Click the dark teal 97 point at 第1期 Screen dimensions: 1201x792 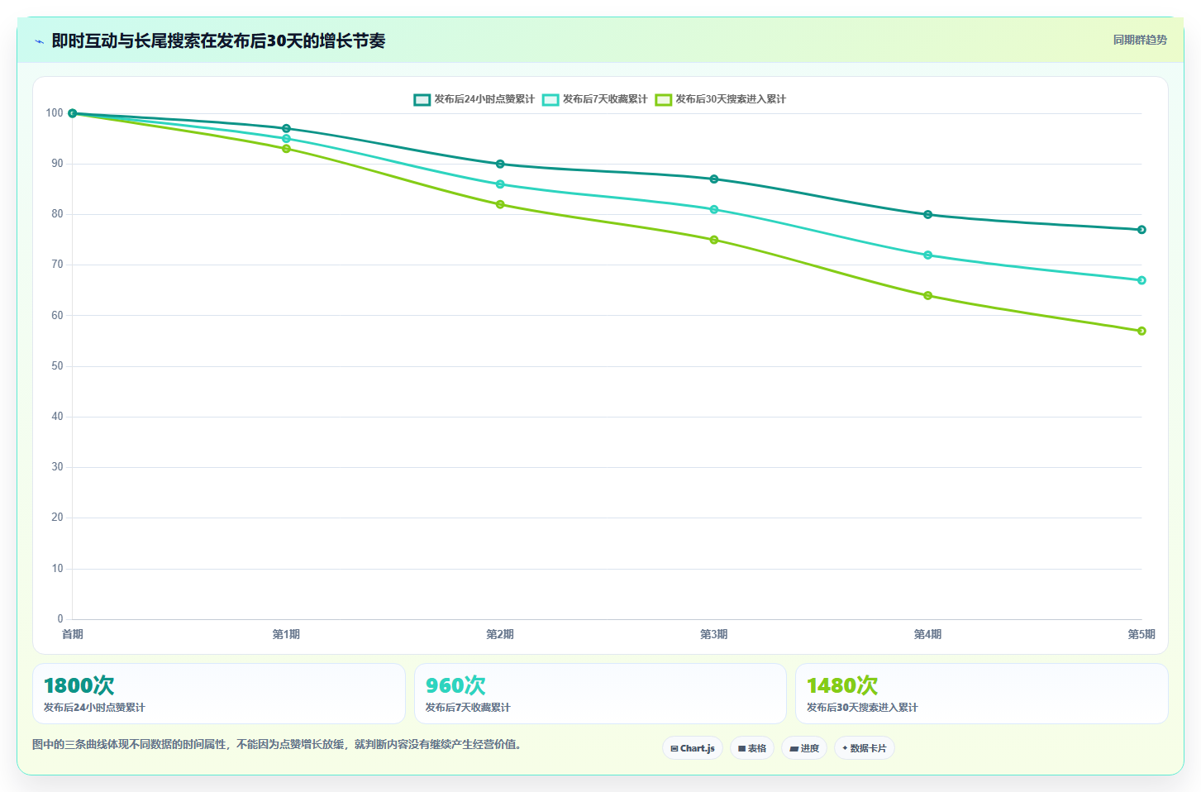coord(286,128)
